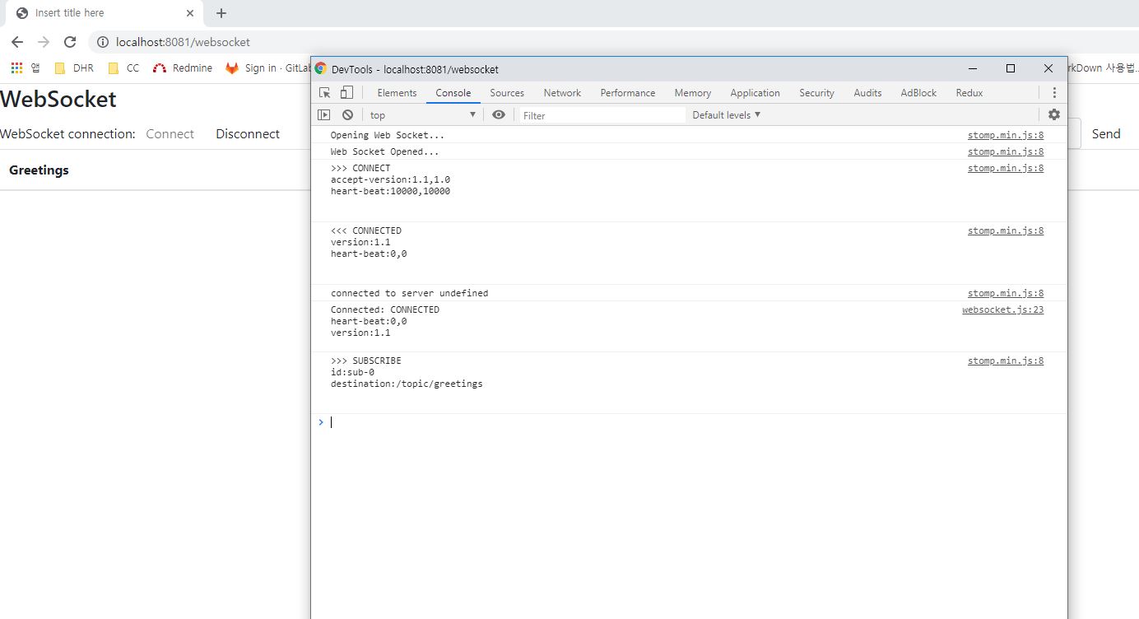This screenshot has height=619, width=1139.
Task: Click the site information icon in the address bar
Action: pos(103,42)
